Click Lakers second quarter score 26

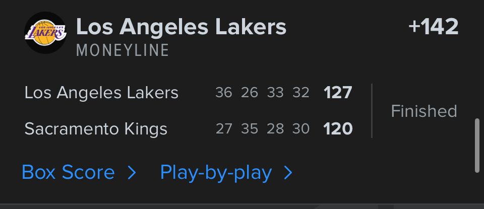pos(250,93)
